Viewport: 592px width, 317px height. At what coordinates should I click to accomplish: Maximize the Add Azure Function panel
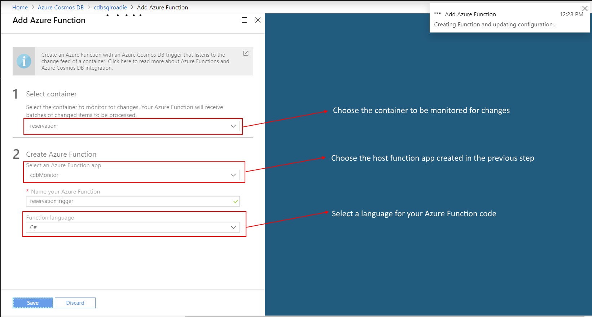click(x=244, y=20)
